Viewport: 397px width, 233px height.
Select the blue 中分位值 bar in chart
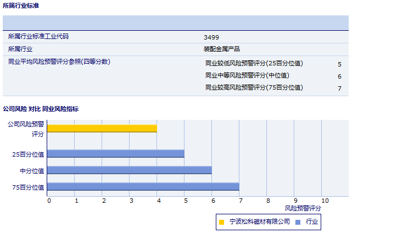click(x=129, y=170)
